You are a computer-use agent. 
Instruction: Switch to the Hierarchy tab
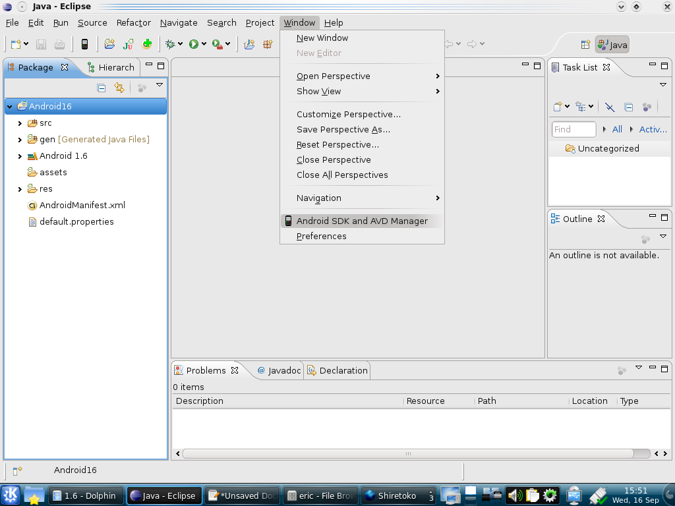(x=111, y=68)
